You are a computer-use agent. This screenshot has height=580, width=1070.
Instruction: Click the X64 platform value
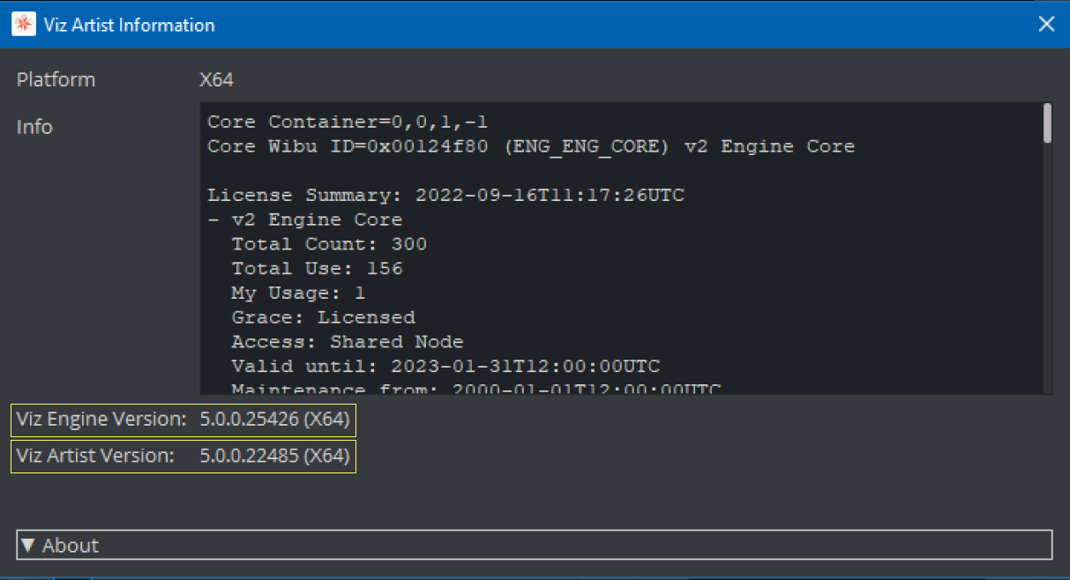coord(216,79)
